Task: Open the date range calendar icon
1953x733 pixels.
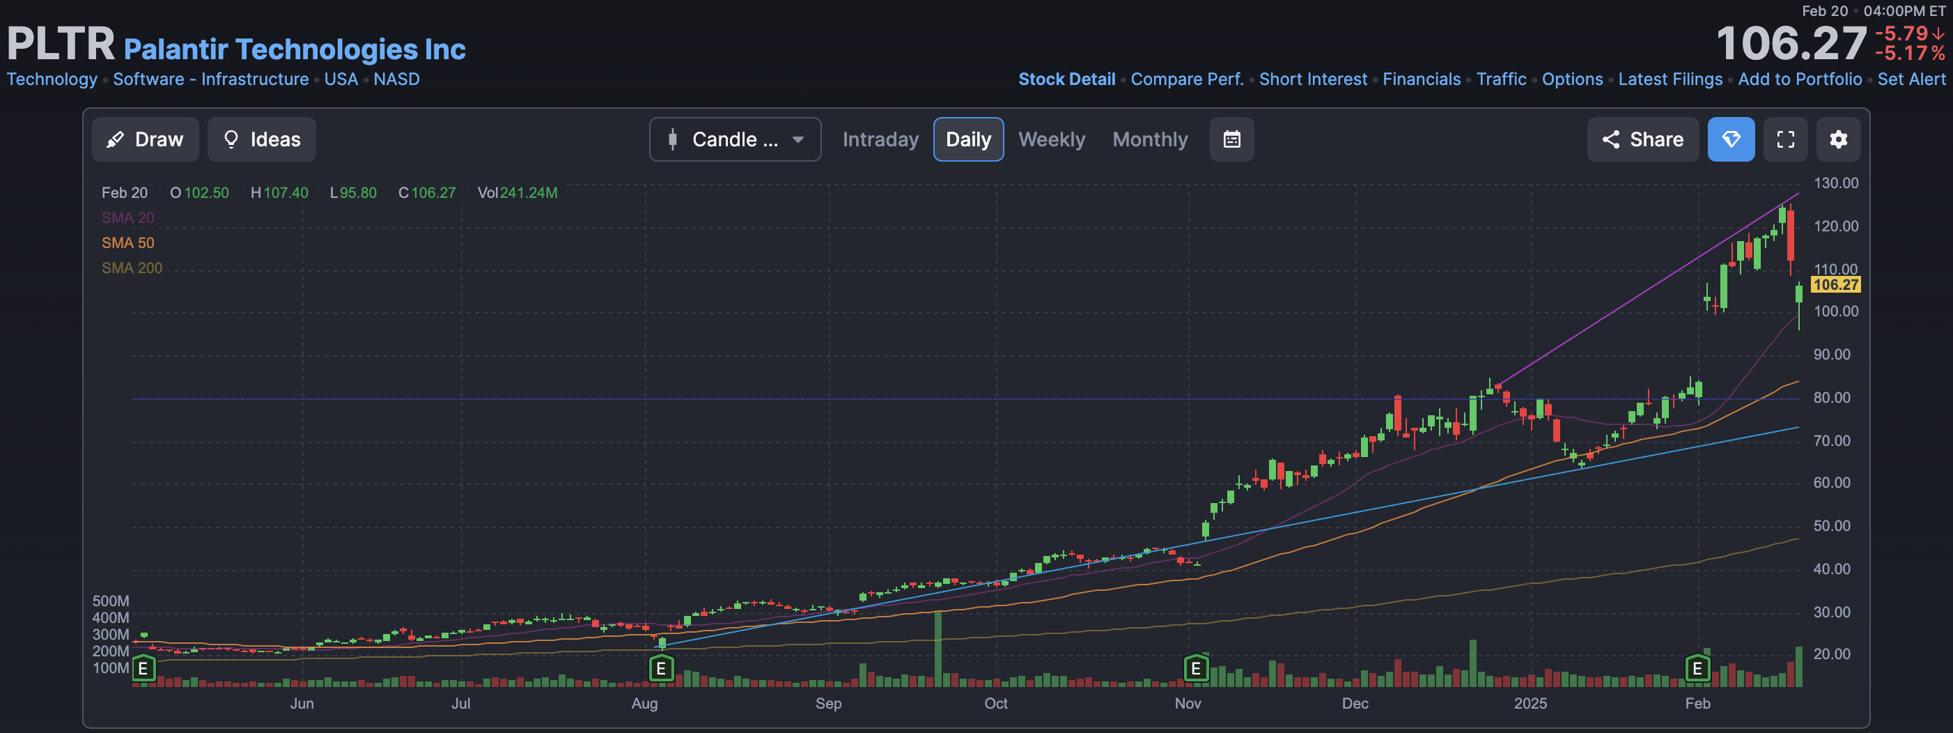Action: click(1231, 139)
